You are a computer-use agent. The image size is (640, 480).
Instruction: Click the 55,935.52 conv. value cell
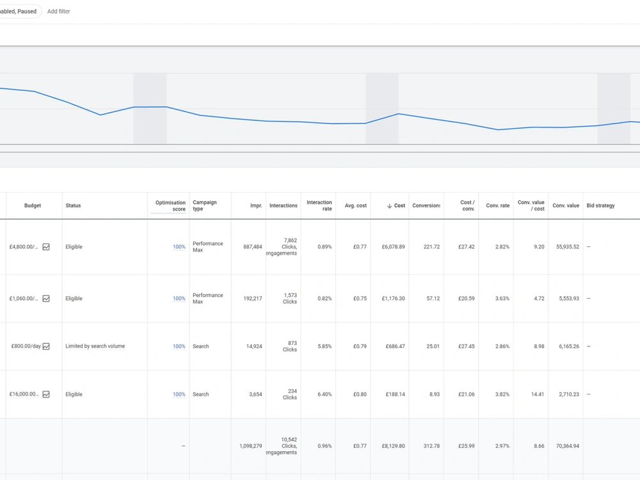pyautogui.click(x=567, y=247)
